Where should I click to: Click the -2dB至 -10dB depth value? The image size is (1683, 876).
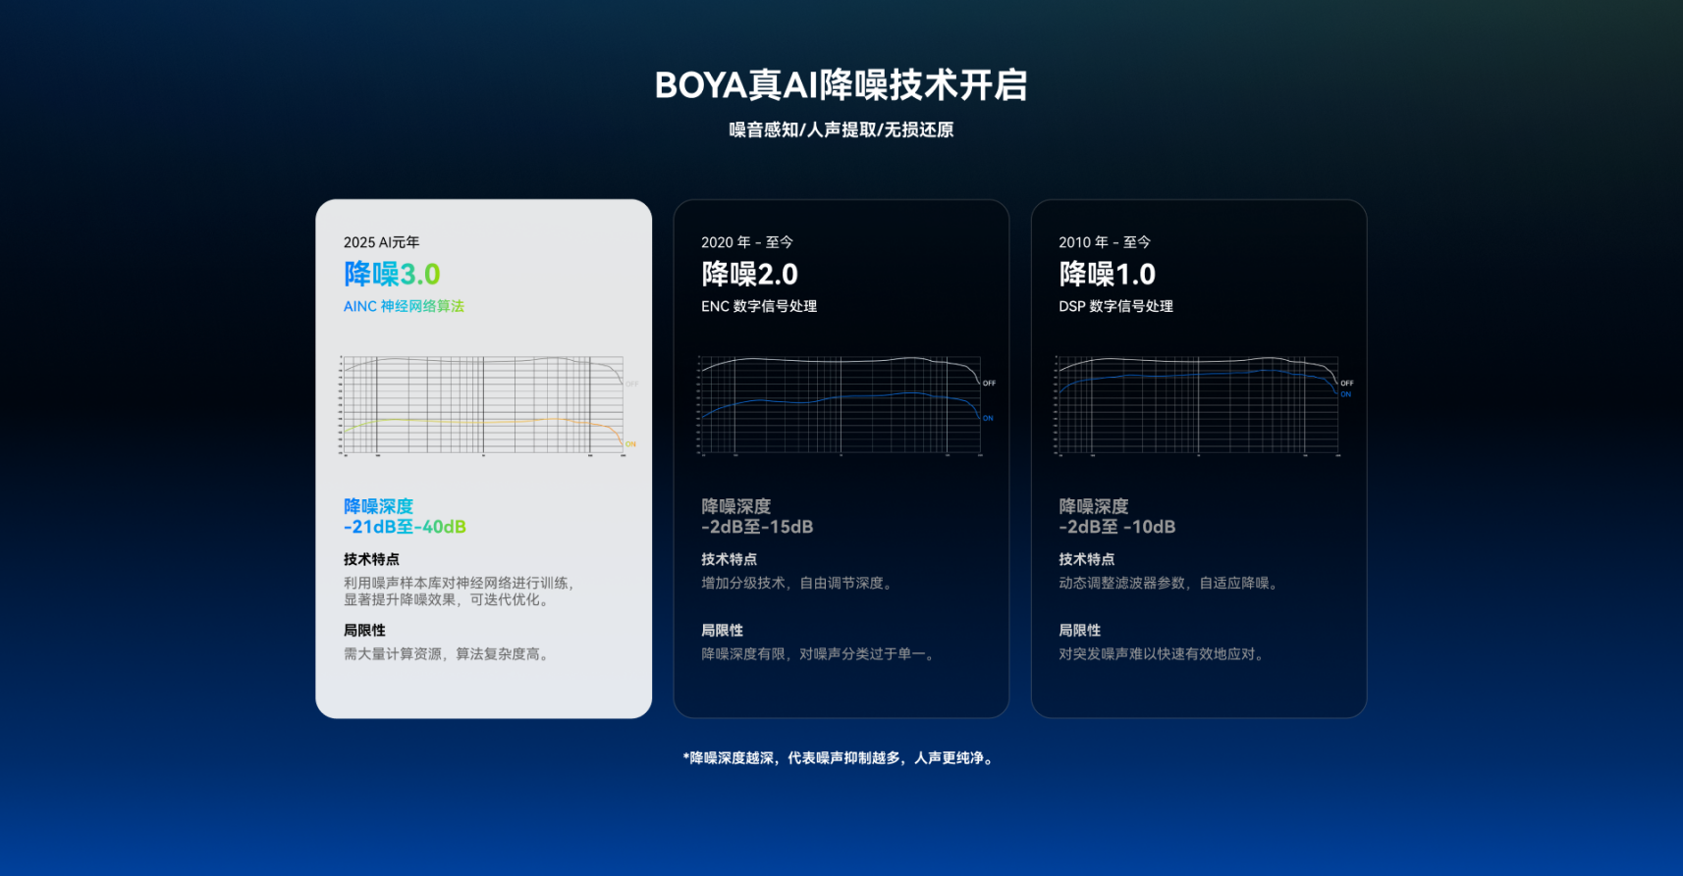[x=1116, y=527]
